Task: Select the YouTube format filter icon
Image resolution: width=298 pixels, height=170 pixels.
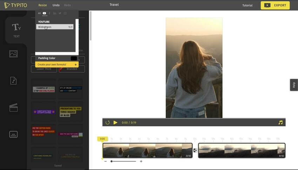Action: pyautogui.click(x=44, y=13)
